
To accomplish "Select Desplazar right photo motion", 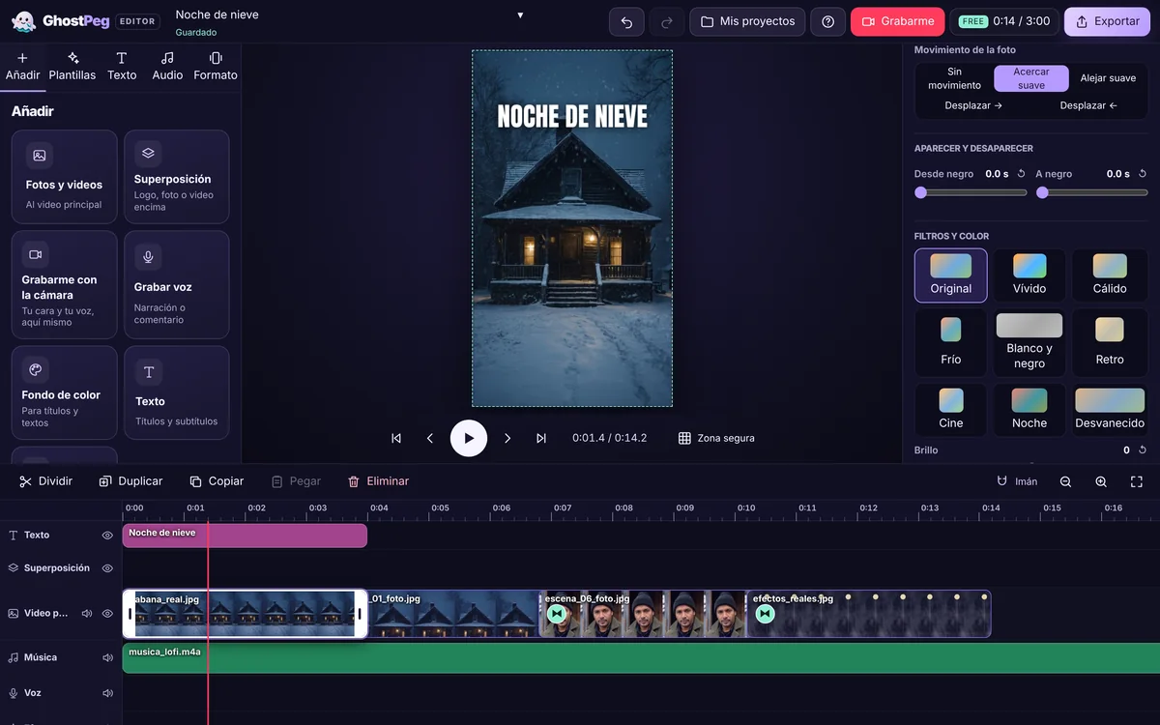I will (973, 105).
